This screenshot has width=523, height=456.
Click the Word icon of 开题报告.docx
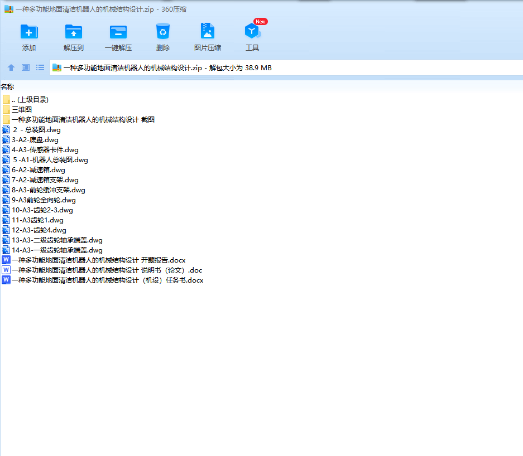6,260
